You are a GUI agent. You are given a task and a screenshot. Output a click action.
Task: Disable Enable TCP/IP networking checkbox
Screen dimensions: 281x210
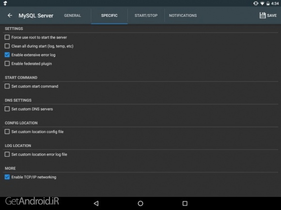[7, 177]
